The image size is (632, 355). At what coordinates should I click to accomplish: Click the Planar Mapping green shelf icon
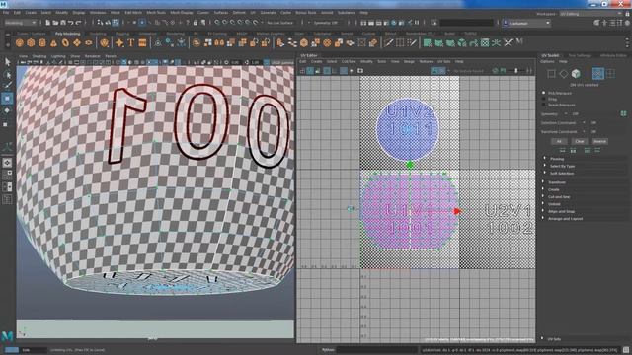[428, 42]
